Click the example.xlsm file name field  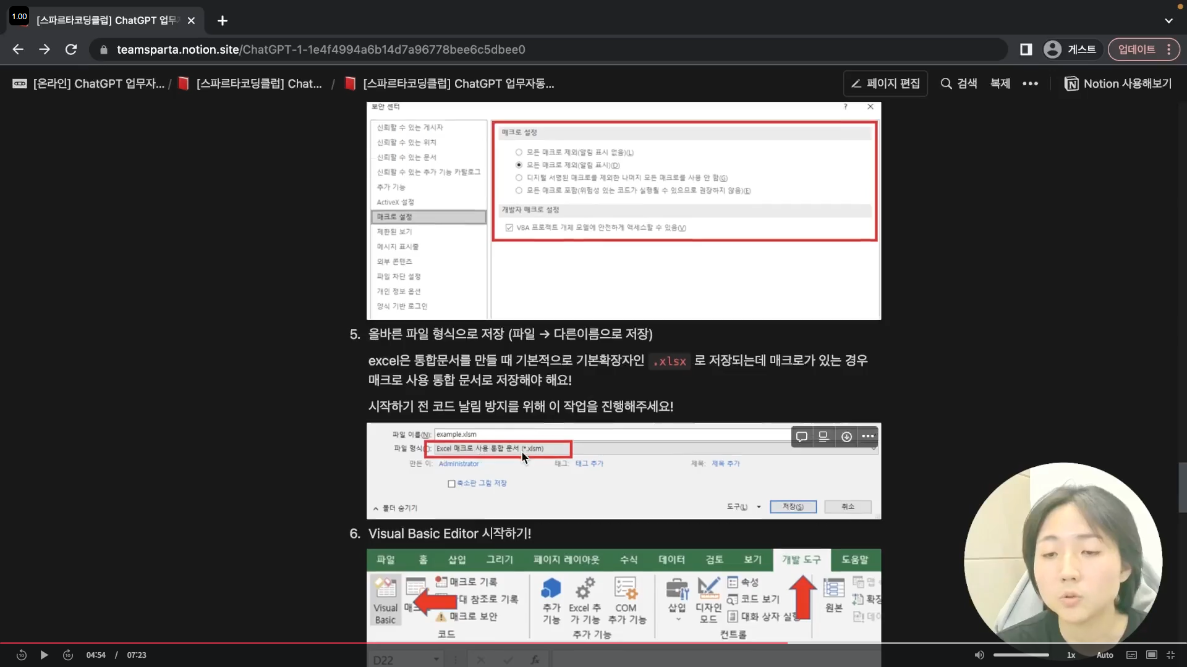[612, 434]
